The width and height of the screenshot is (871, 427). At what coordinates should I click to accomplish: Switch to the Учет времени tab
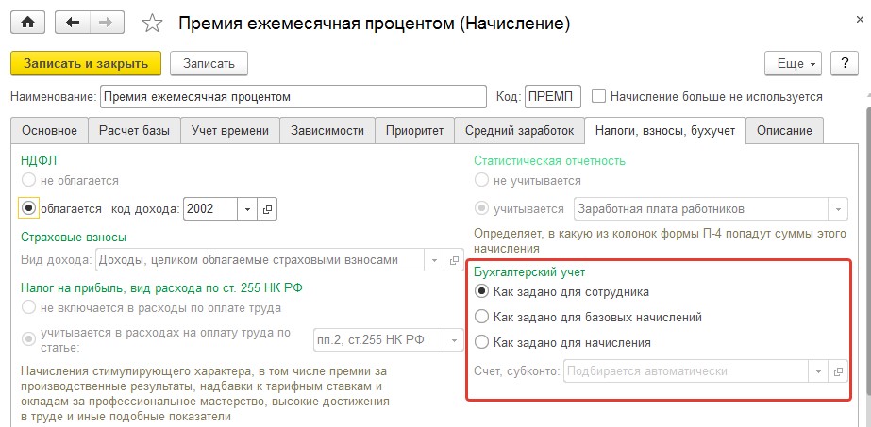coord(230,131)
